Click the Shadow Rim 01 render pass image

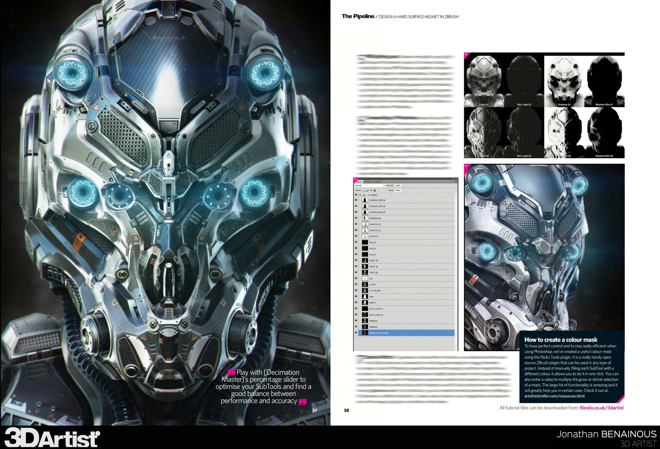coord(604,81)
